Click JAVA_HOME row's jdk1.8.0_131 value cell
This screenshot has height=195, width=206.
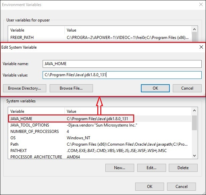pos(97,119)
